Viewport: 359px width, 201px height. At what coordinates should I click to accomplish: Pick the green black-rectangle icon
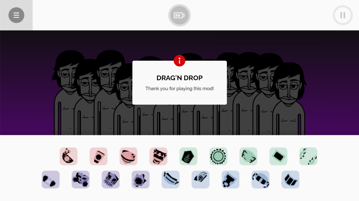tap(278, 156)
